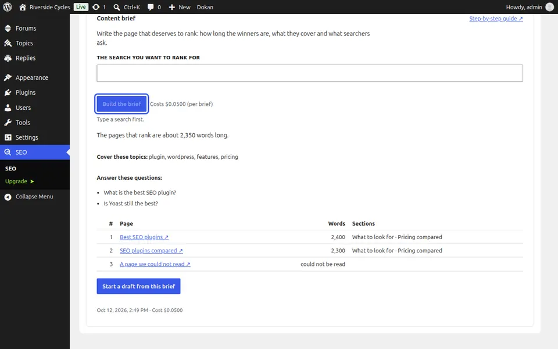Click the Settings sliders icon
Viewport: 558px width, 349px height.
coord(8,137)
